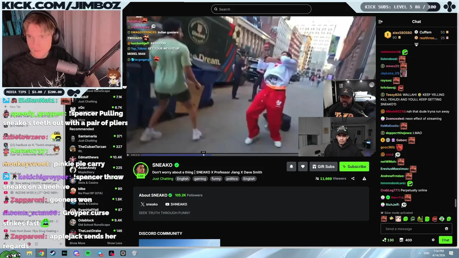
Task: Open the share stream icon
Action: pos(353,178)
